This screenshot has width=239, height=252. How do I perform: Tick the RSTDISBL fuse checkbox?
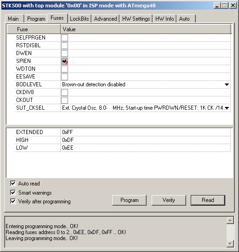[x=64, y=45]
